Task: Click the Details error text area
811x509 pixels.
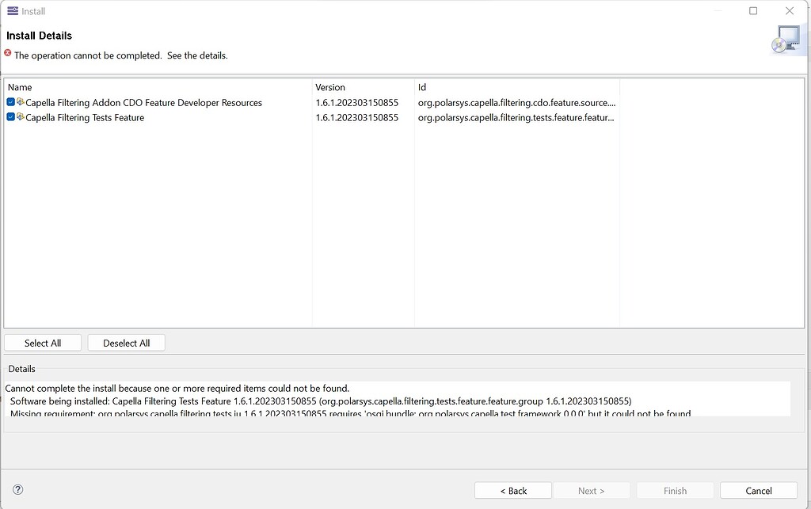Action: [x=396, y=401]
